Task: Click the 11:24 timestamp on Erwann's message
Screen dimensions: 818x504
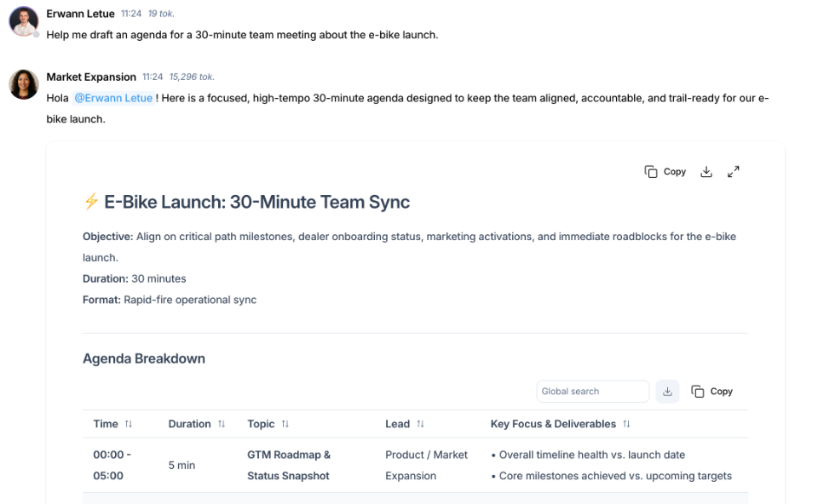Action: (x=131, y=14)
